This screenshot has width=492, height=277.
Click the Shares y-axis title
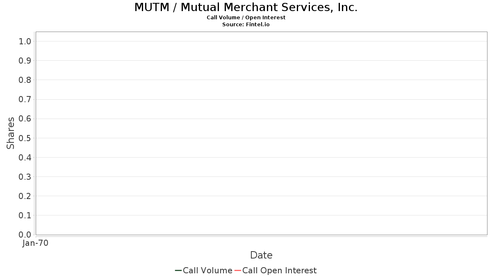tap(11, 133)
